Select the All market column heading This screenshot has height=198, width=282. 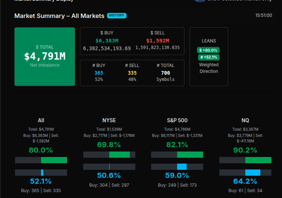tap(41, 120)
